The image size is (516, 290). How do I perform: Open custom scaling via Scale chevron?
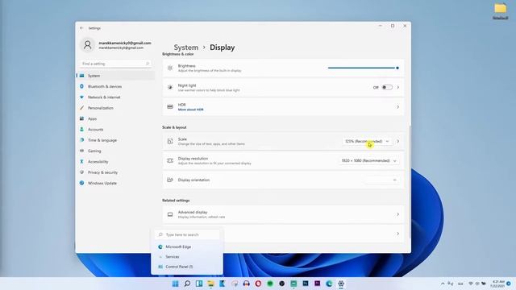coord(397,142)
